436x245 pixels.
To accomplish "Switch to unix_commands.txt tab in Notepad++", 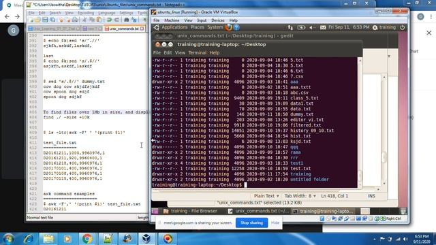I will [124, 29].
